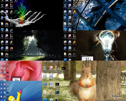The image size is (126, 101).
Task: Open Recycle Bin on the flaming hand desktop
Action: [2, 6]
